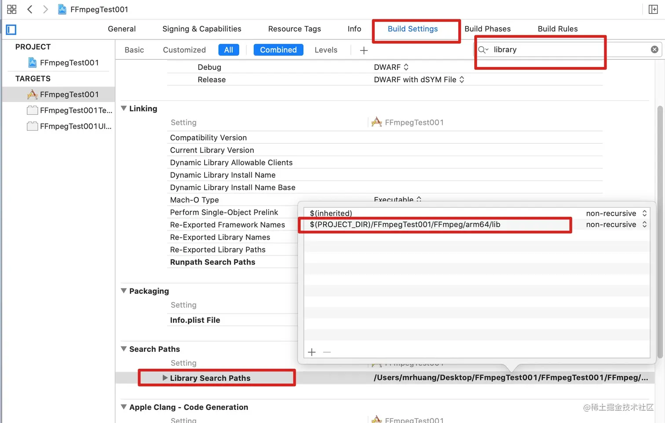
Task: Select the Dynamic Library Install Name Base setting
Action: [233, 187]
